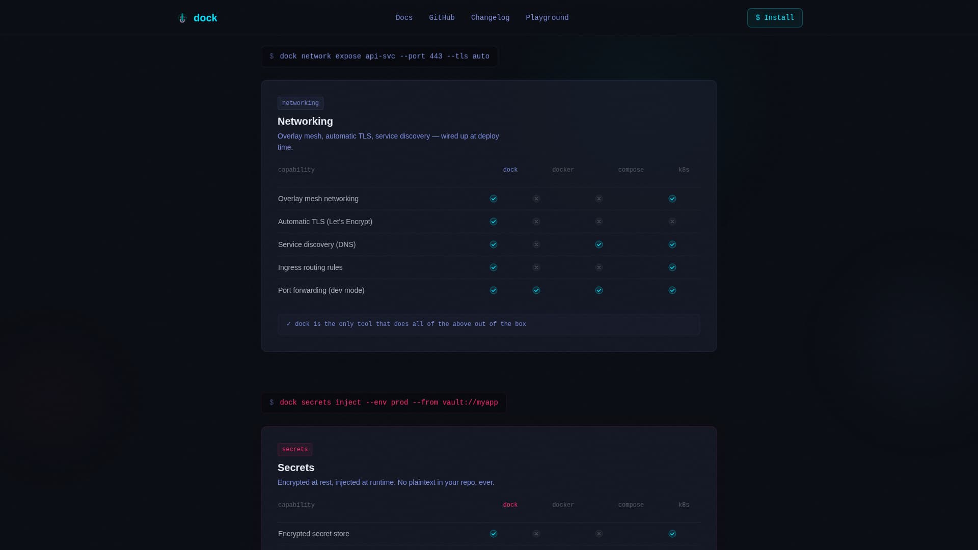Image resolution: width=978 pixels, height=550 pixels.
Task: Click 'Automatic TLS (Let's Encrypt)' row label
Action: (325, 222)
